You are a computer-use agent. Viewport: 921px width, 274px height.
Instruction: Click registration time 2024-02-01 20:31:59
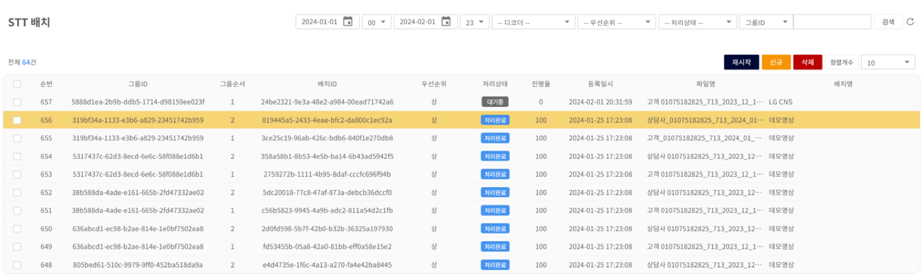(x=600, y=102)
